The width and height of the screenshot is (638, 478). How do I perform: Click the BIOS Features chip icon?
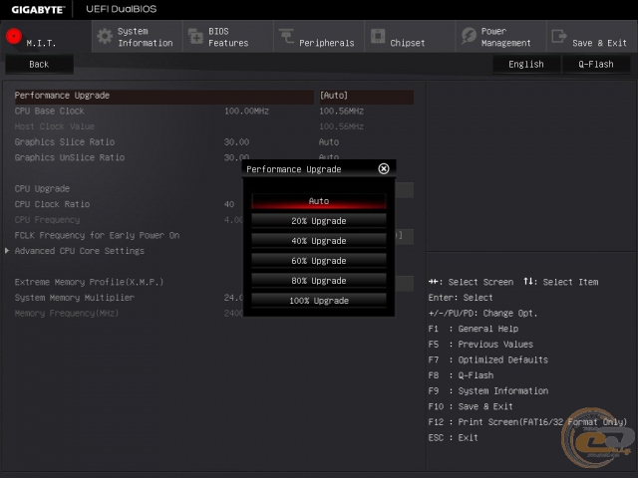(194, 37)
